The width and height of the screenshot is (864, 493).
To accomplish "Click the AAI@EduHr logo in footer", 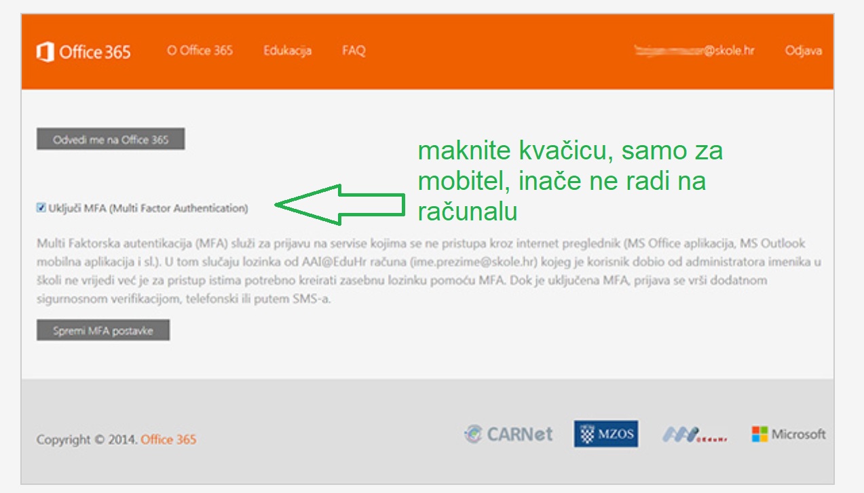I will [695, 435].
